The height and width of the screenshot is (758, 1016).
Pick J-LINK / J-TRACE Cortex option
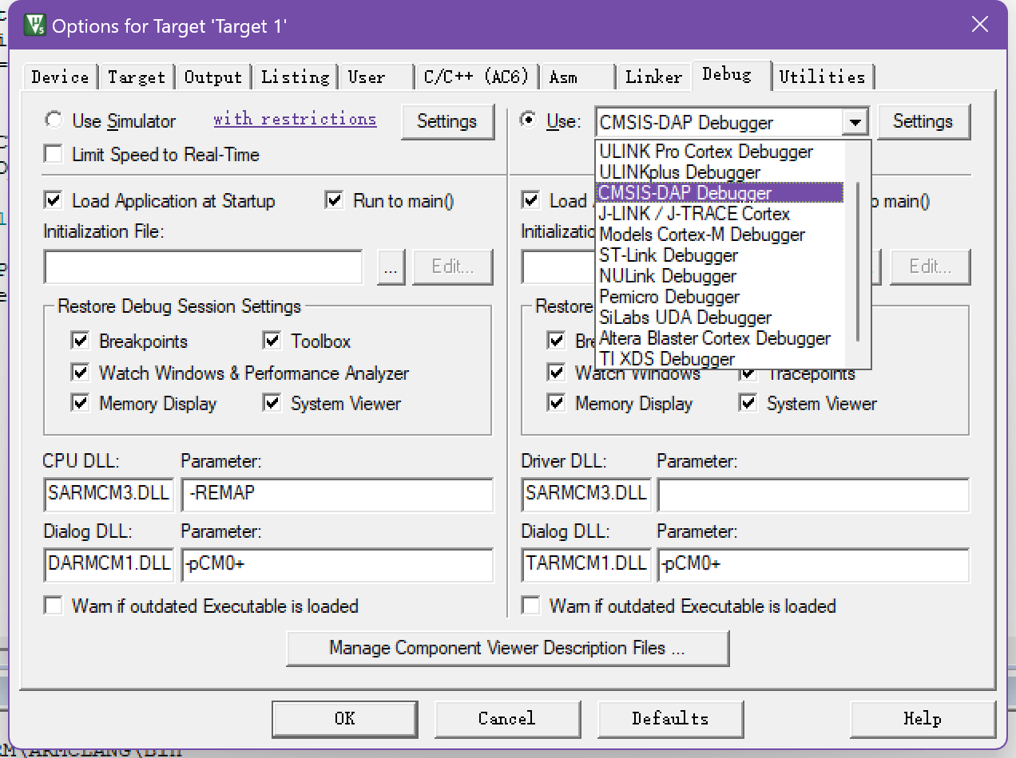pos(694,214)
